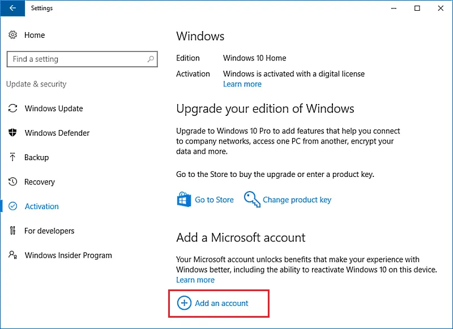453x329 pixels.
Task: Click the Recovery history icon
Action: 13,182
